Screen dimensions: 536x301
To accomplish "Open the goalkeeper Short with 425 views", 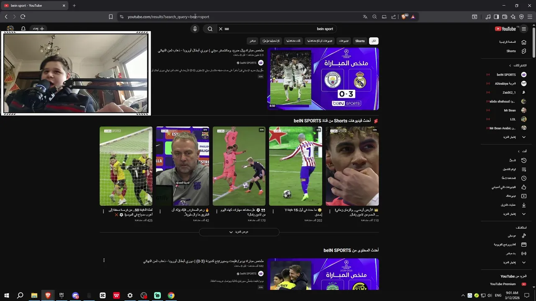I will pyautogui.click(x=126, y=166).
